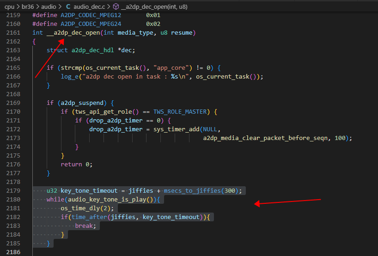Click the media_type parameter

[135, 33]
